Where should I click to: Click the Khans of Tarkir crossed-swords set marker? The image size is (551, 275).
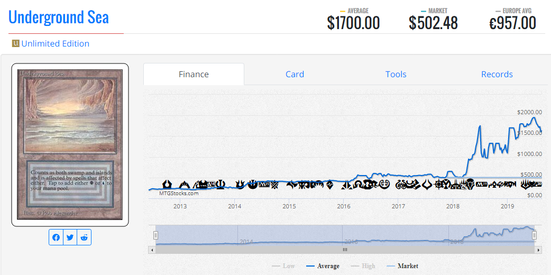(274, 184)
